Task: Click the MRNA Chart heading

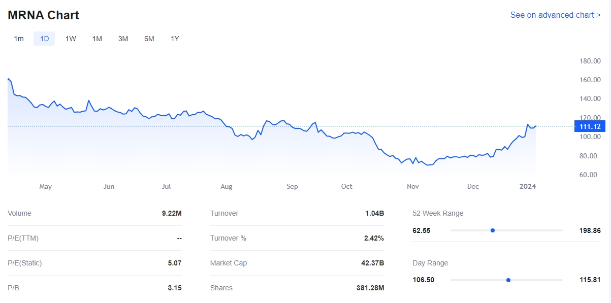Action: (43, 15)
